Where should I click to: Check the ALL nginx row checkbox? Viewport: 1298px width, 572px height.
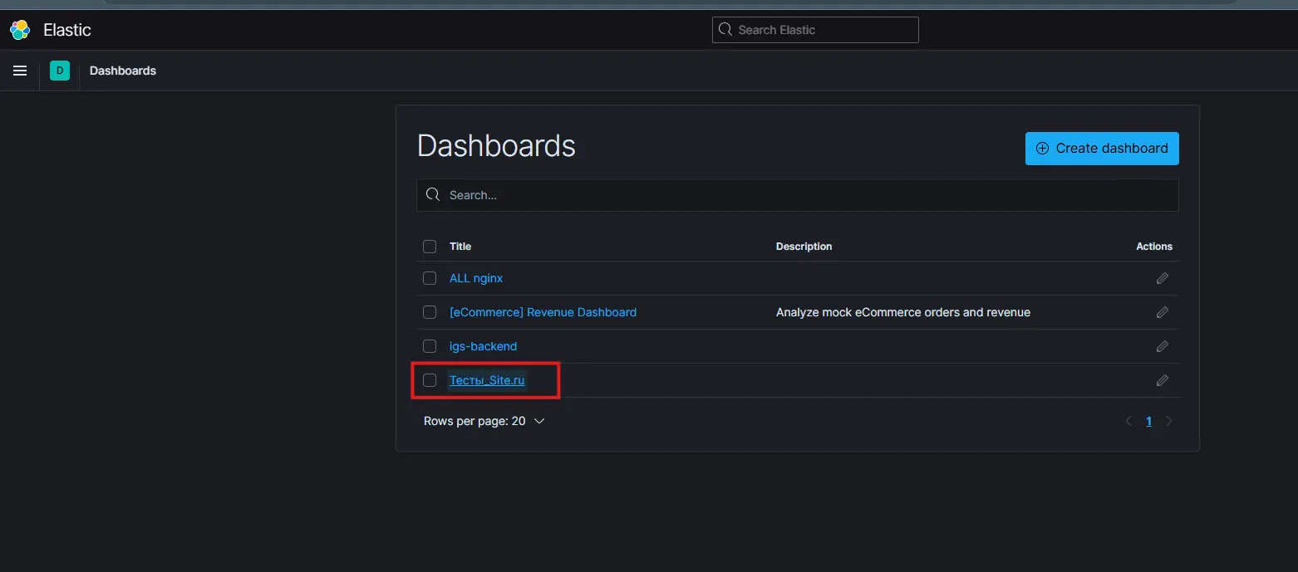(430, 278)
